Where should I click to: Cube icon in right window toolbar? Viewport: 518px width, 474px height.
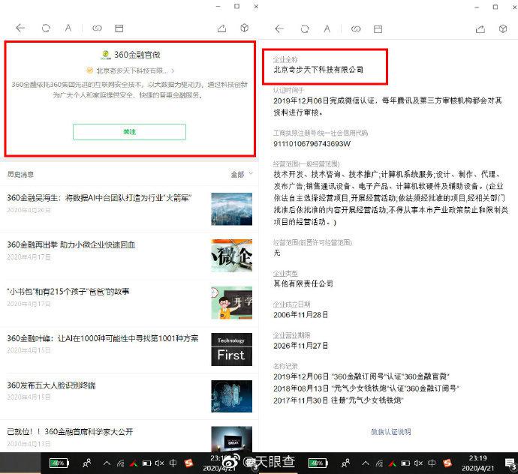[x=503, y=28]
